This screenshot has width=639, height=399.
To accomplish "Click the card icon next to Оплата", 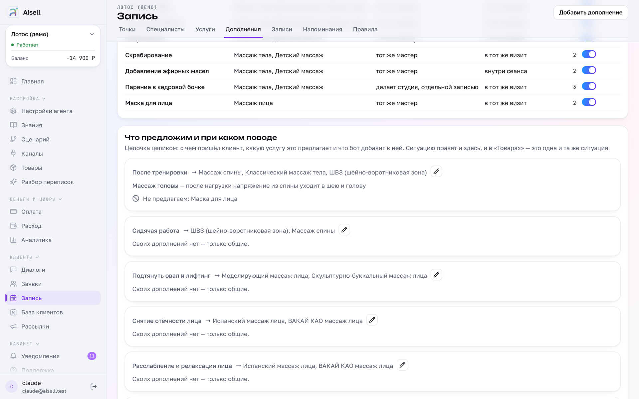I will [x=13, y=212].
